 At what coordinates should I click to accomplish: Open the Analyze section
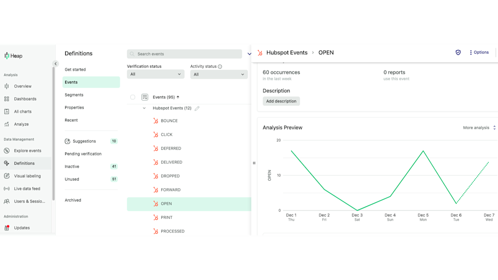coord(21,124)
